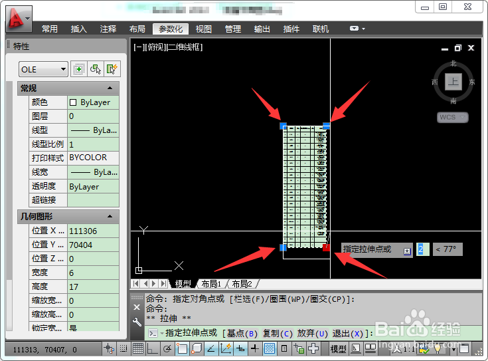Choose the 放弃(U) command option
The image size is (488, 361).
point(313,334)
